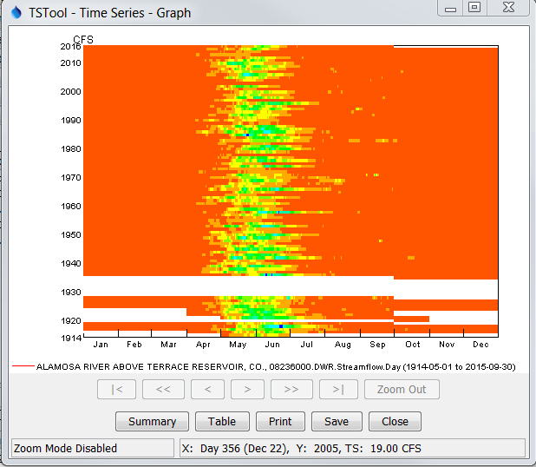The height and width of the screenshot is (467, 536).
Task: Click the 1960 year axis label
Action: (x=71, y=207)
